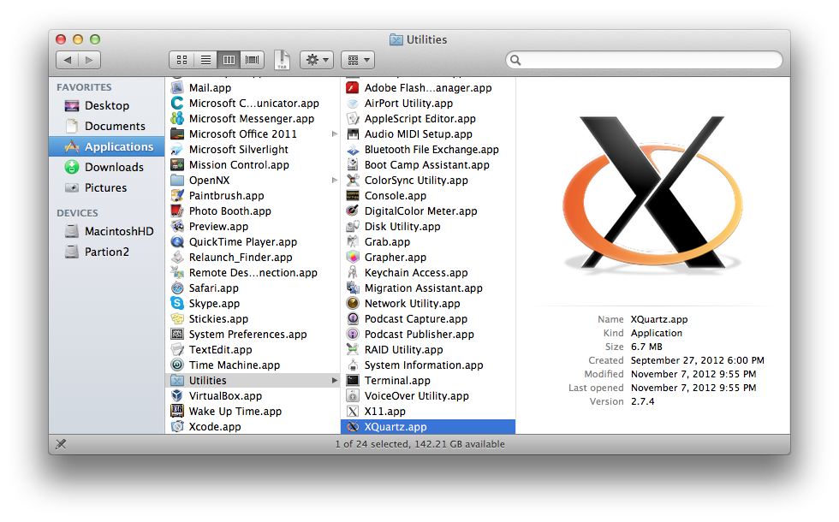
Task: Select the Photo Booth.app icon
Action: tap(177, 211)
